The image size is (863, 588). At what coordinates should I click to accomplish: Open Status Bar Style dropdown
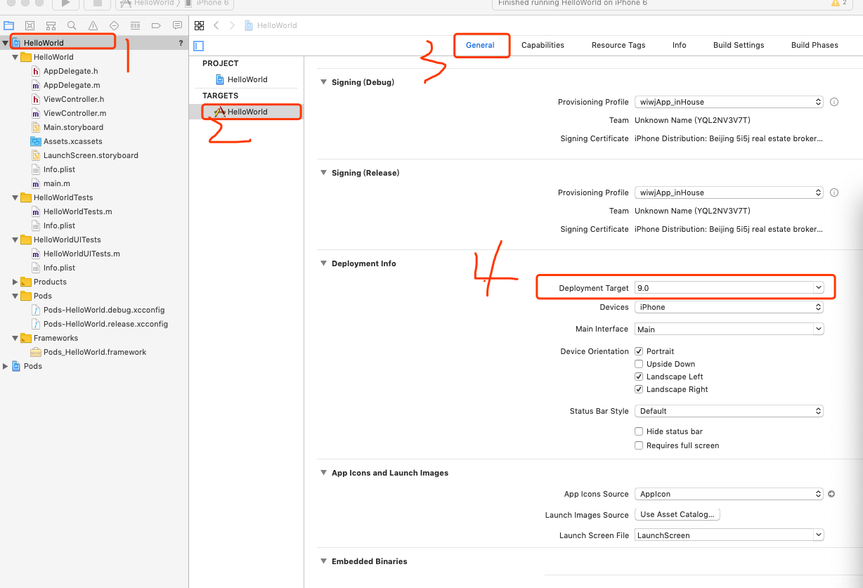tap(729, 411)
